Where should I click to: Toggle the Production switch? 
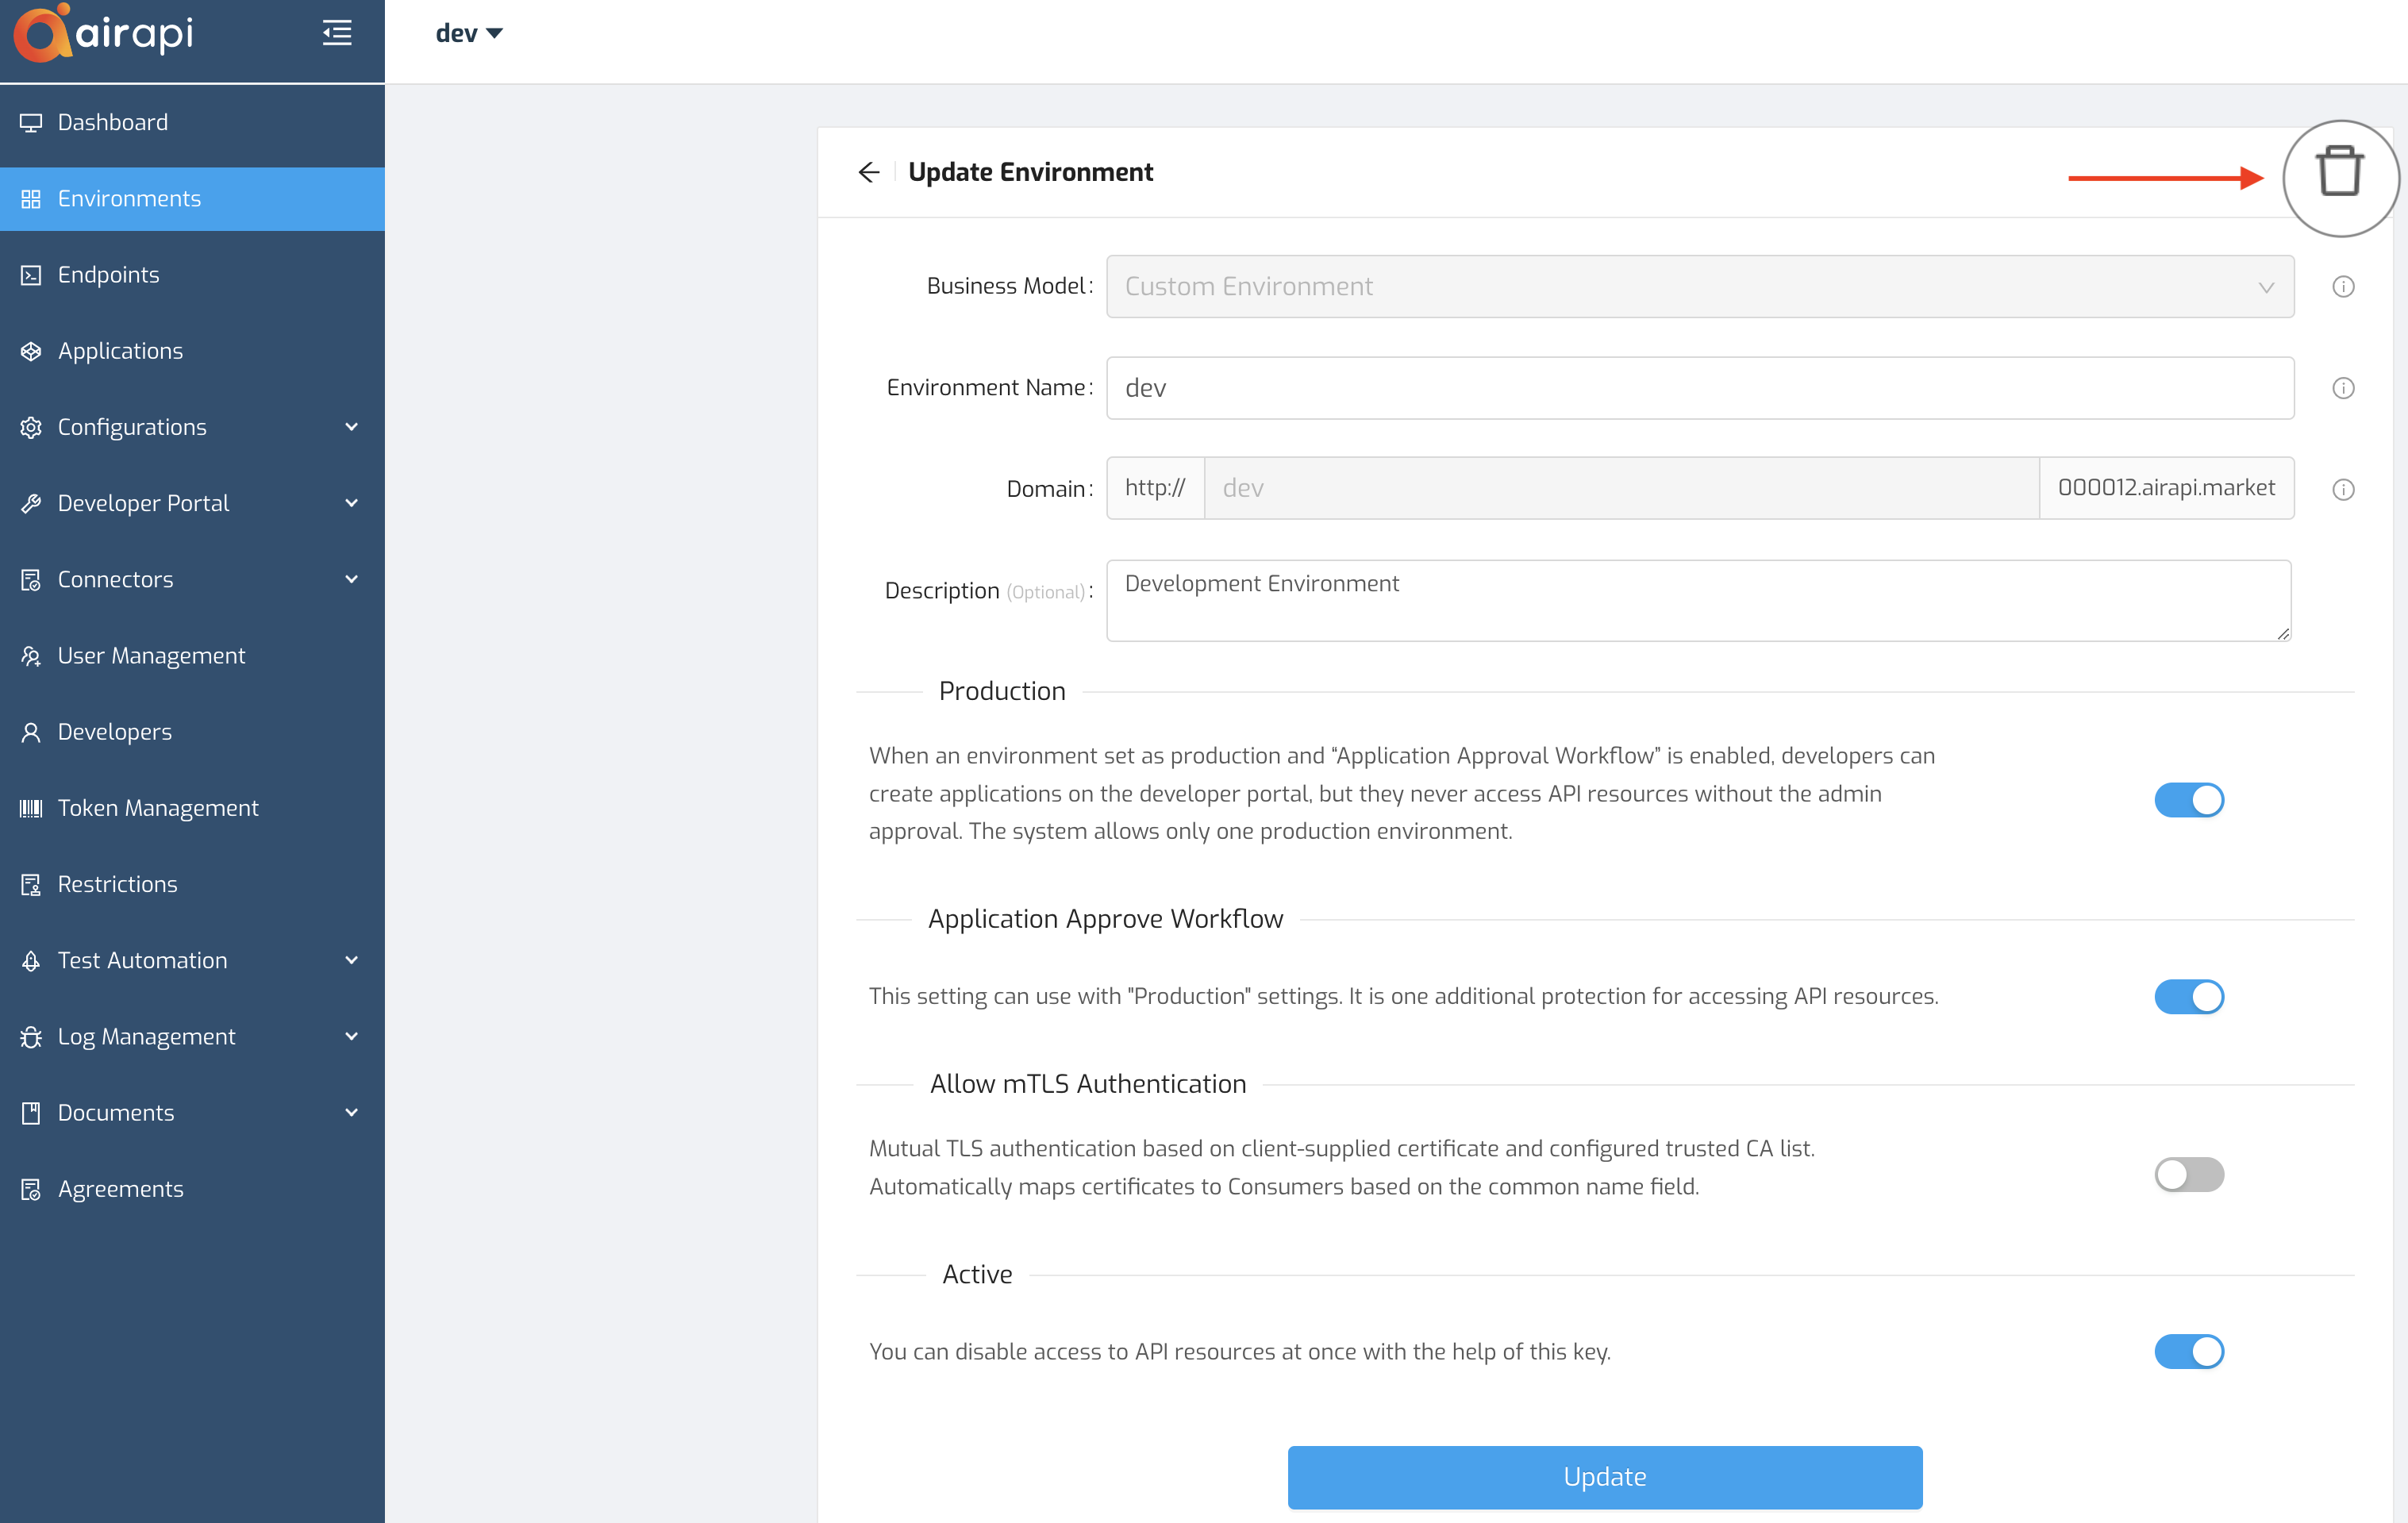[2189, 800]
